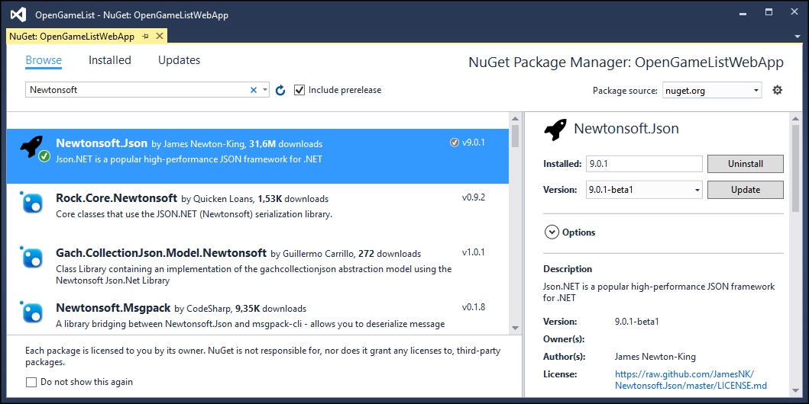Open the Newtonsoft.Json LICENSE.md link
Image resolution: width=809 pixels, height=404 pixels.
pyautogui.click(x=691, y=380)
